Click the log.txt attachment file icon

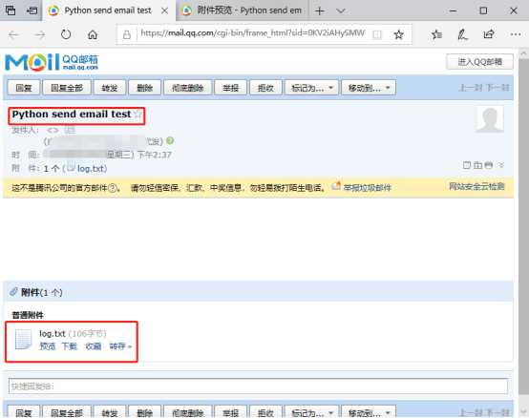pyautogui.click(x=24, y=339)
